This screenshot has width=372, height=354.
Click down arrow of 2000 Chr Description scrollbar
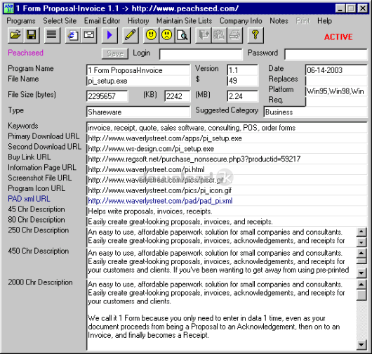pyautogui.click(x=361, y=344)
